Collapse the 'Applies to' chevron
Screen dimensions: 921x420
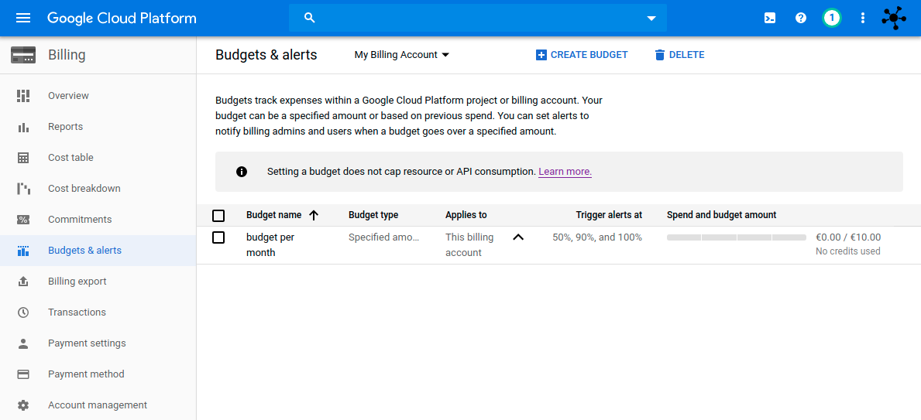(518, 237)
